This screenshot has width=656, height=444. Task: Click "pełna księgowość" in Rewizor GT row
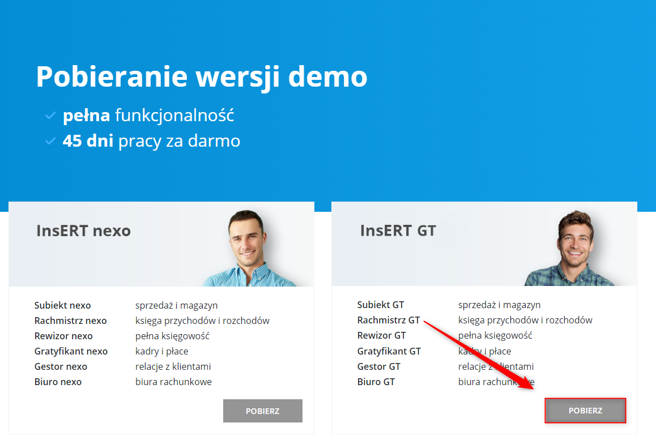point(495,336)
